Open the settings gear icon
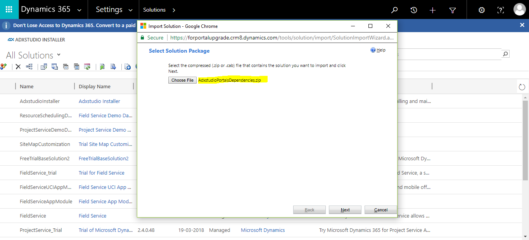 click(x=482, y=10)
